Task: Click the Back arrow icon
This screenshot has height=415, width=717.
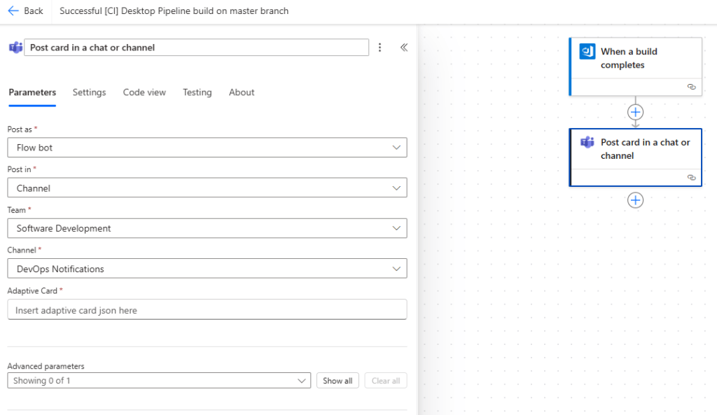Action: click(13, 11)
